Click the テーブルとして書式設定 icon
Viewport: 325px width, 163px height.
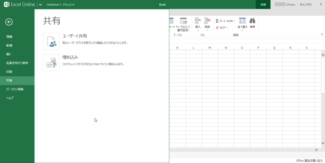coord(183,21)
